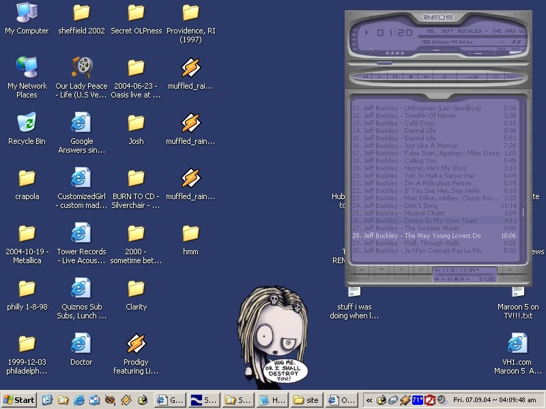546x409 pixels.
Task: Click the balance slider next to volume
Action: pyautogui.click(x=478, y=54)
